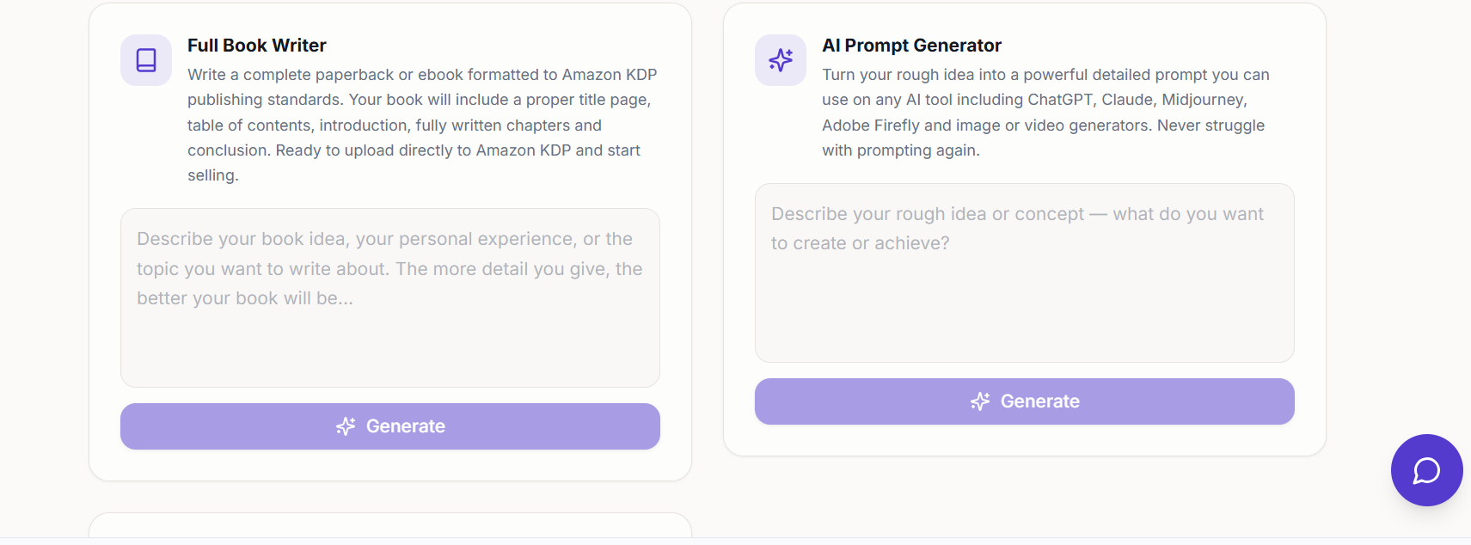Click the "Ready to upload directly to Amazon KDP" sentence
This screenshot has height=545, width=1471.
457,150
